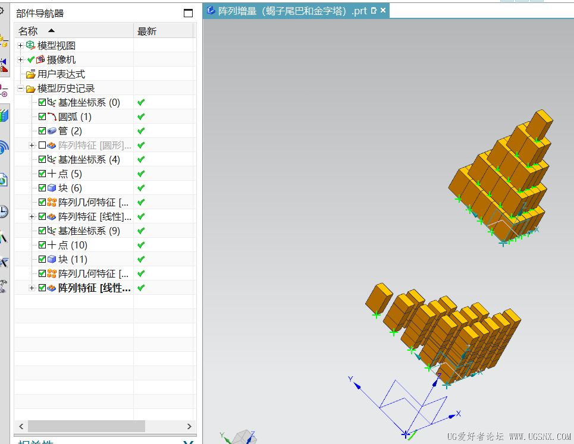Enable the grayed 阵列特征 [圆形] checkbox

click(42, 145)
